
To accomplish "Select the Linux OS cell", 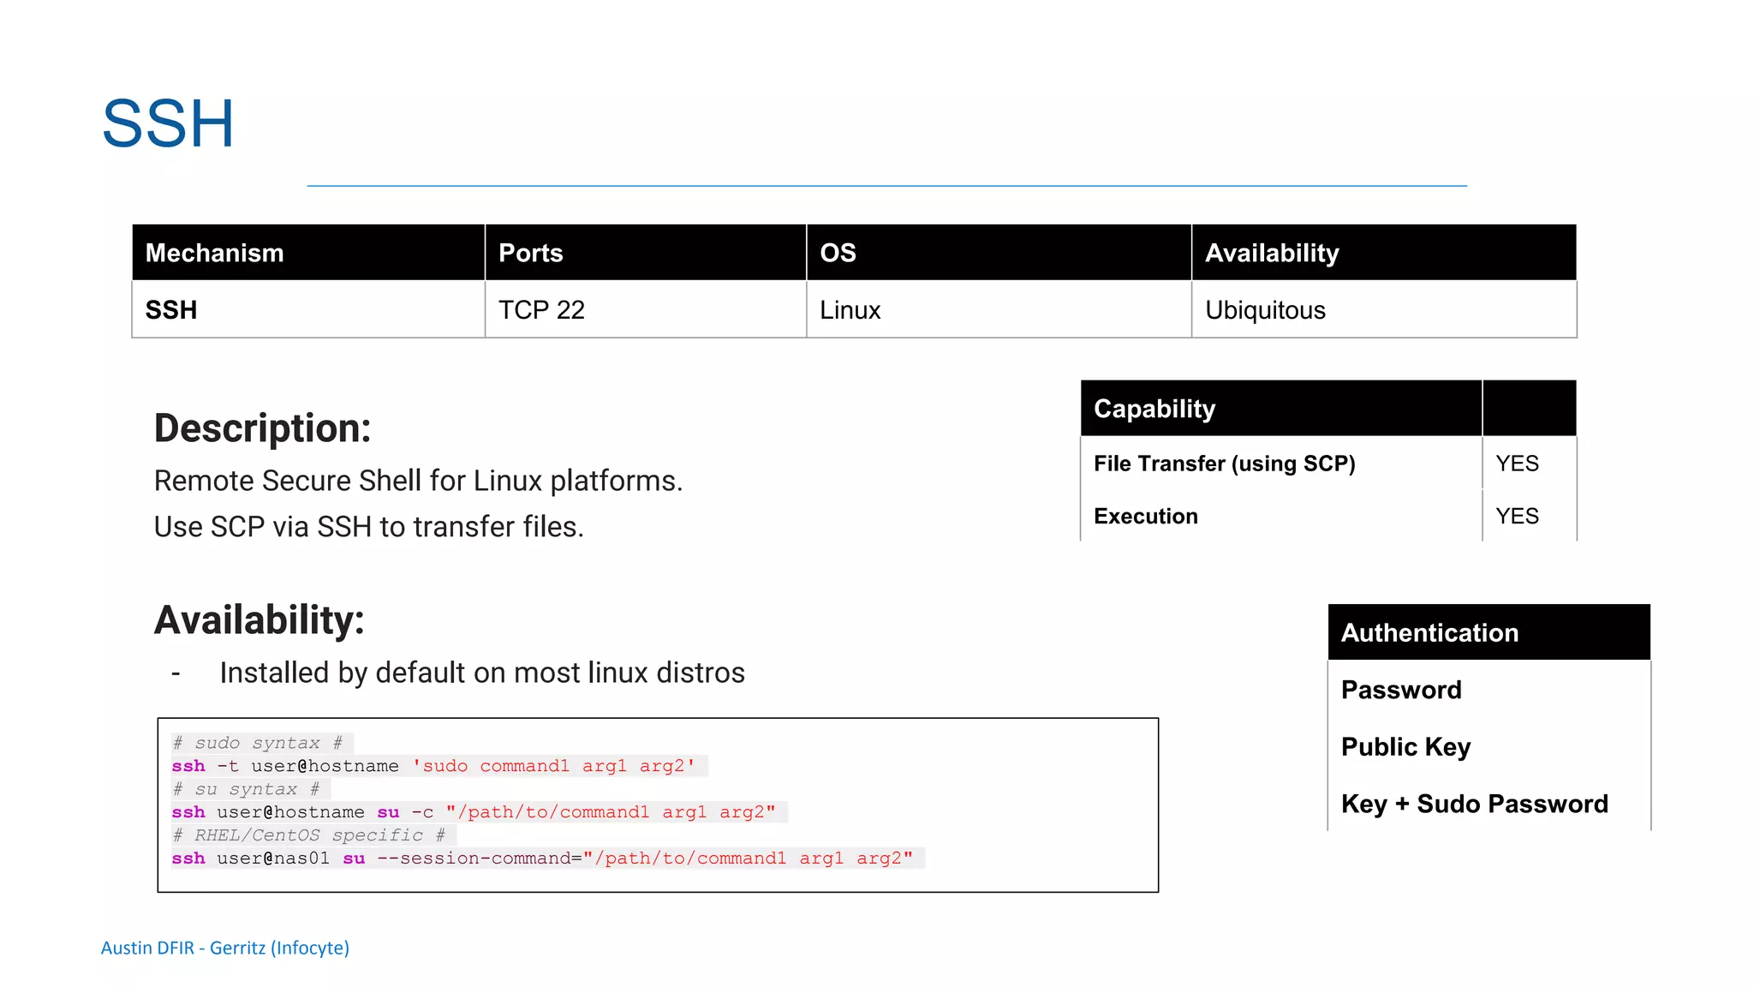I will [x=999, y=309].
